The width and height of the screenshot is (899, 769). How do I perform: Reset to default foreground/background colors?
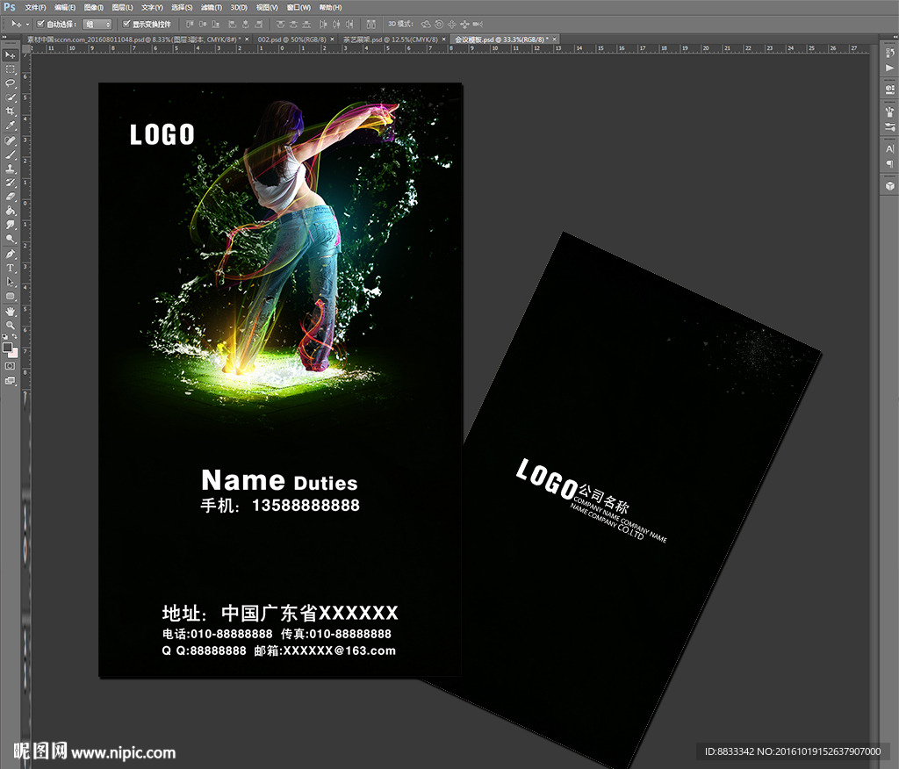tap(5, 336)
